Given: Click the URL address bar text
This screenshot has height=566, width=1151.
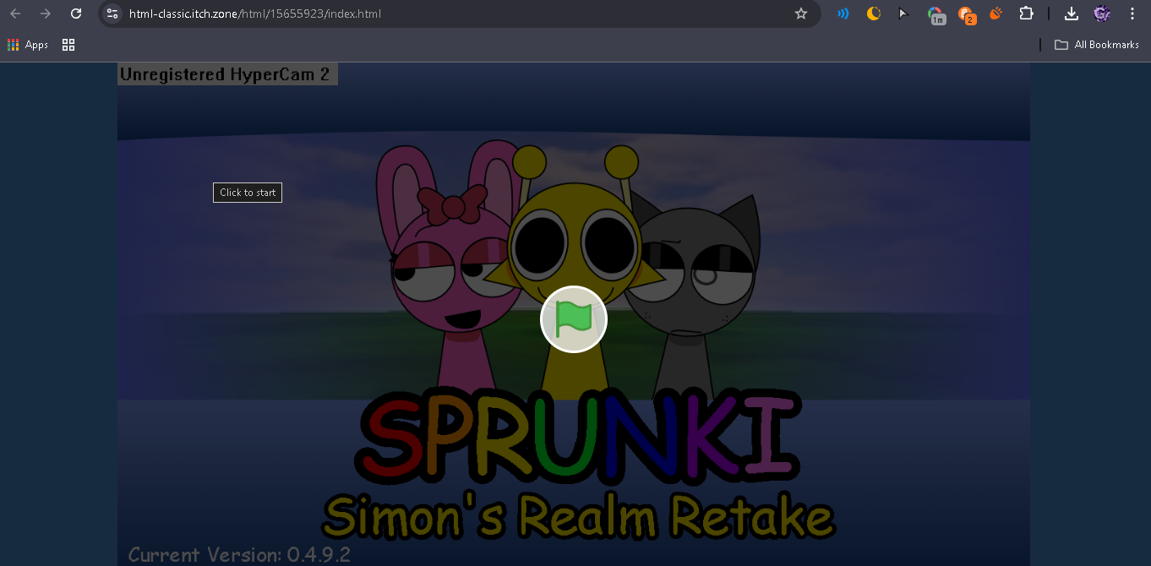Looking at the screenshot, I should click(255, 14).
